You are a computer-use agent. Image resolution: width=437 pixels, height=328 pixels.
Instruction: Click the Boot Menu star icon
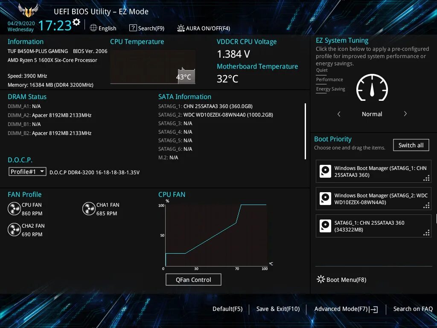click(321, 279)
